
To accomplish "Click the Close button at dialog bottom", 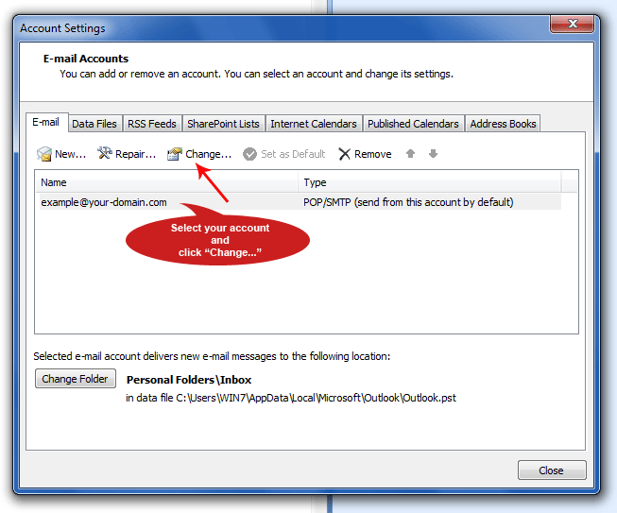I will pyautogui.click(x=552, y=470).
